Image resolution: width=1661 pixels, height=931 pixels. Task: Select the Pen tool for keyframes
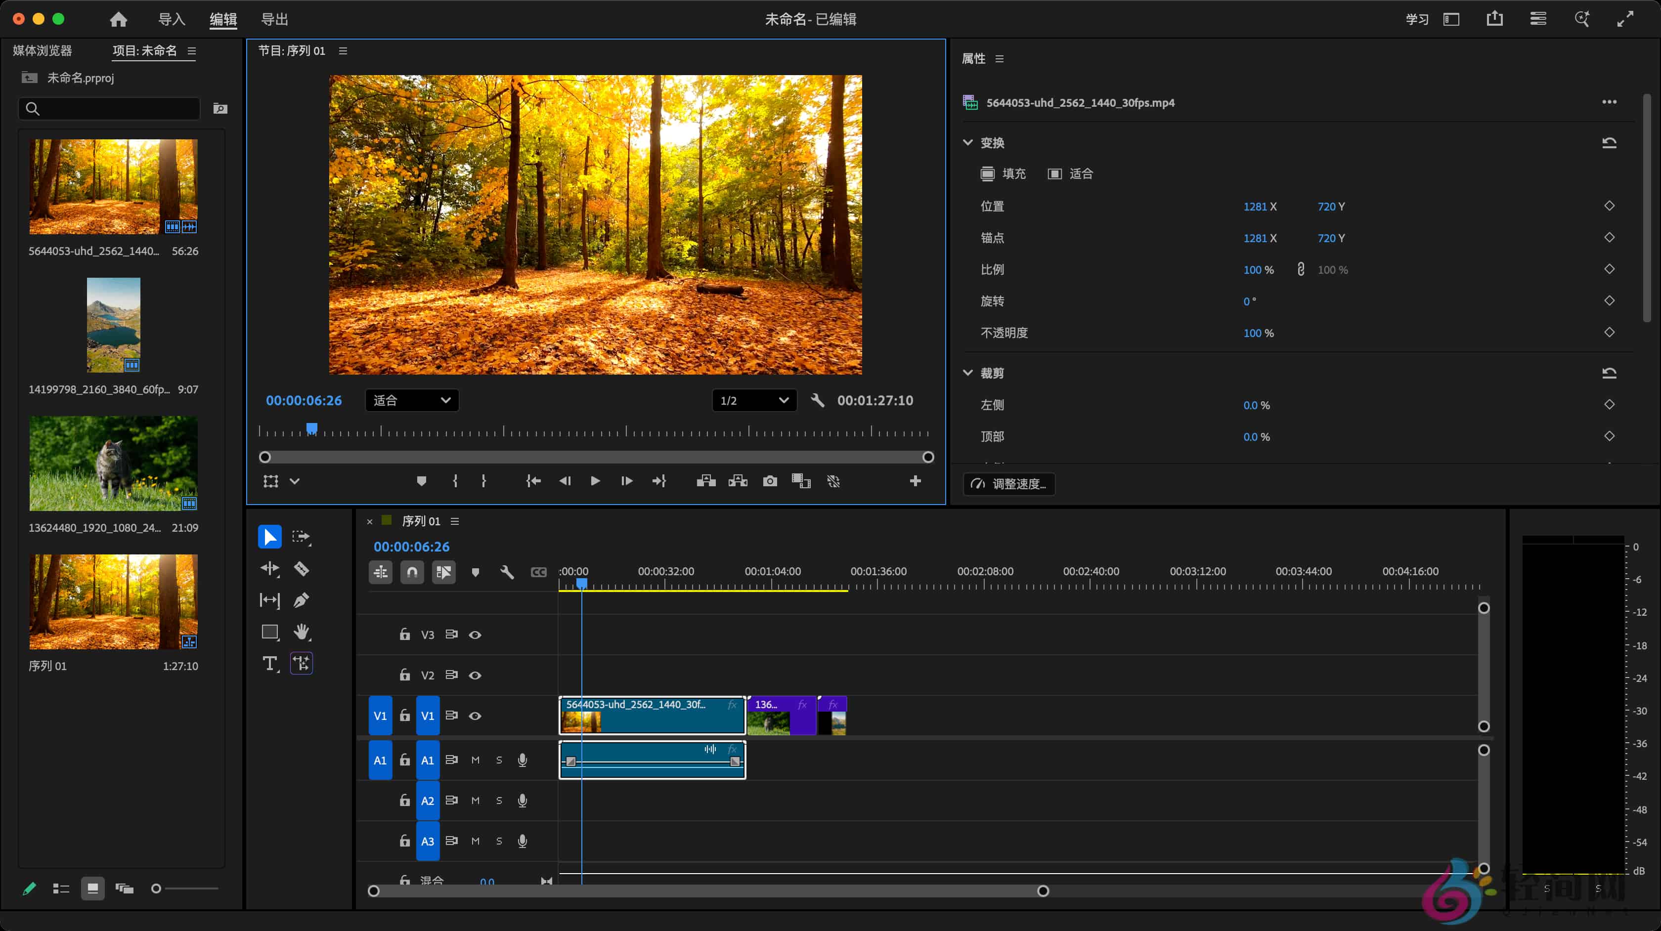[x=301, y=600]
